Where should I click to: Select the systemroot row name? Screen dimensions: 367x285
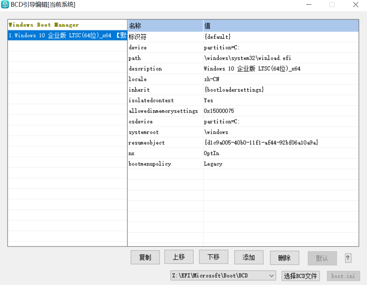pyautogui.click(x=144, y=132)
